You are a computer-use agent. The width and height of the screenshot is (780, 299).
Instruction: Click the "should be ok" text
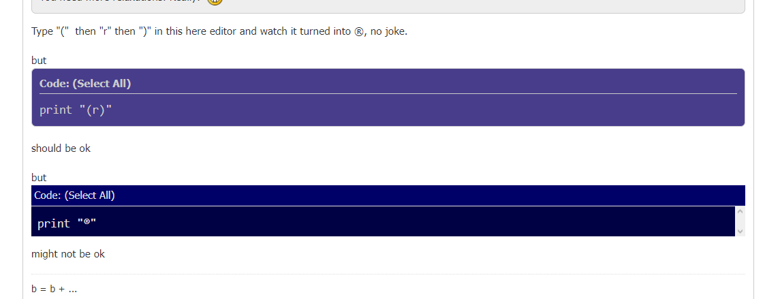pos(61,148)
